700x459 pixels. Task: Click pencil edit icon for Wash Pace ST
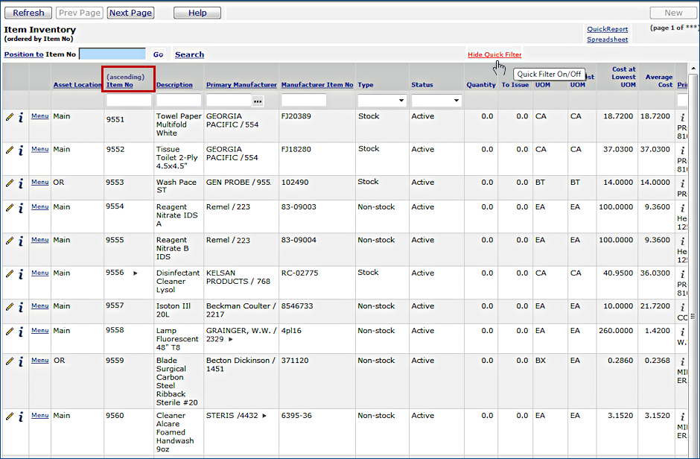10,183
